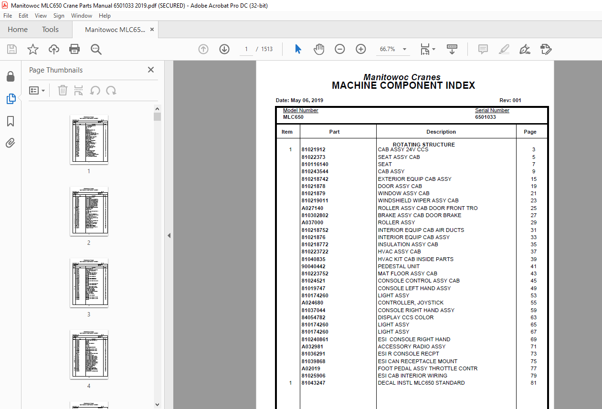The width and height of the screenshot is (602, 409).
Task: Click the read mode keyboard icon
Action: coord(452,49)
